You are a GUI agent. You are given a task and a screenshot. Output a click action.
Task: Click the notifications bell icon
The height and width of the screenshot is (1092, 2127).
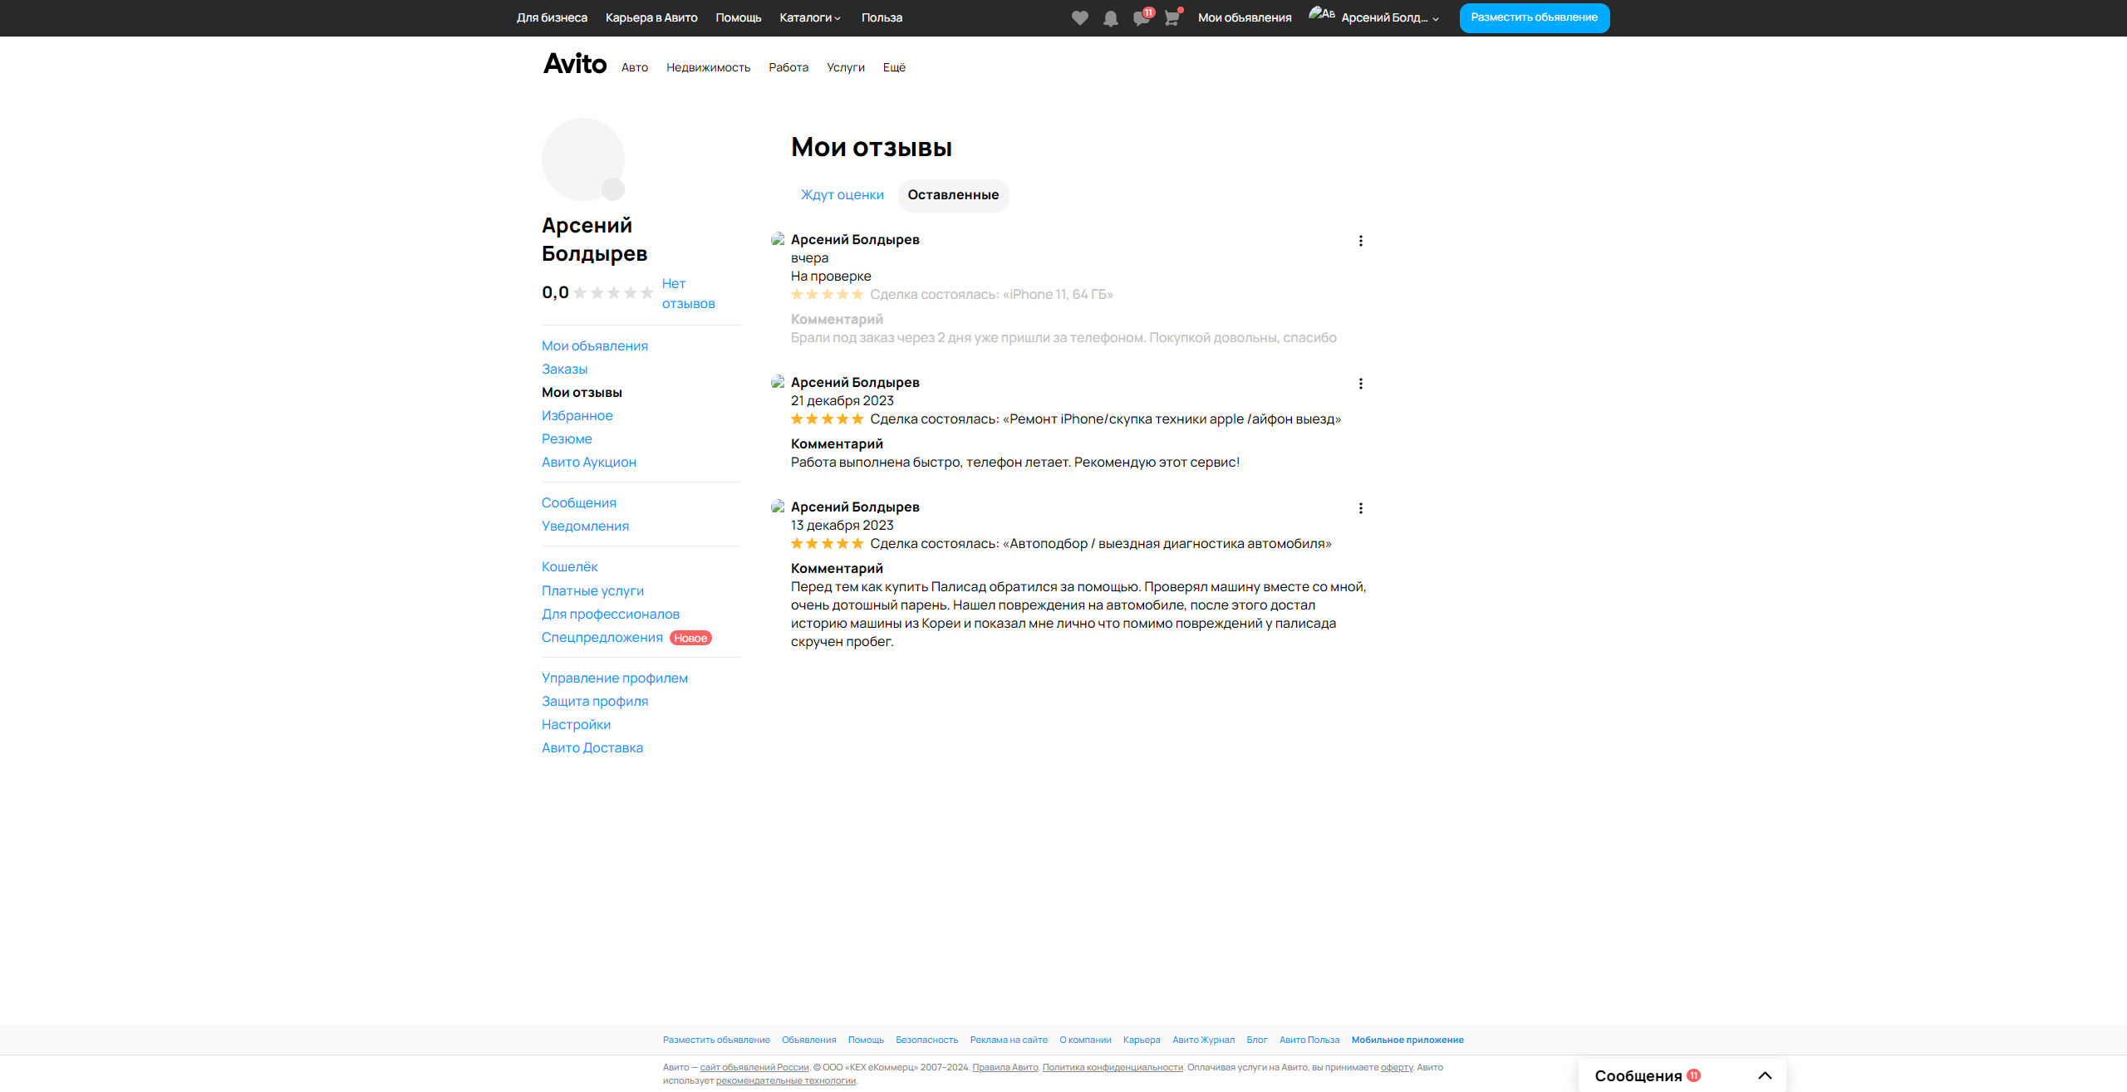click(x=1110, y=18)
